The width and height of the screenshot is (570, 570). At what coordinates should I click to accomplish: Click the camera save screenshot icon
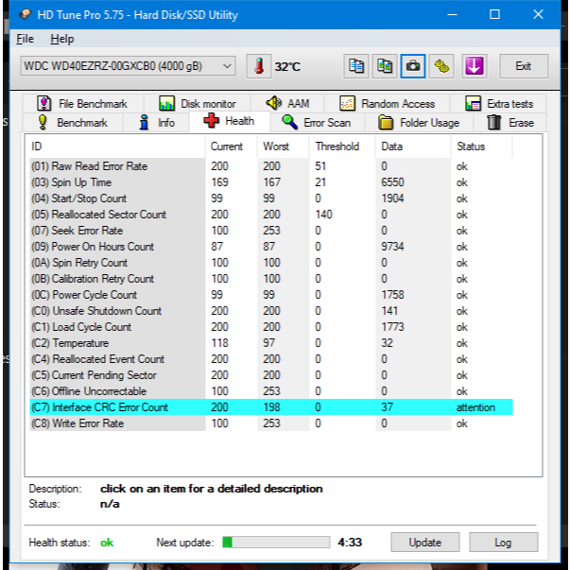(412, 66)
